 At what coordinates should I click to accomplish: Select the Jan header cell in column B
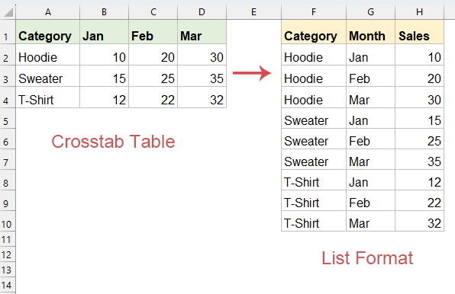point(104,32)
